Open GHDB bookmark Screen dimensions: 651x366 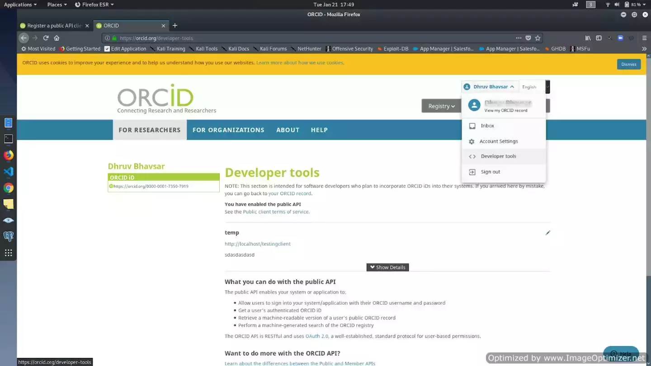point(555,49)
